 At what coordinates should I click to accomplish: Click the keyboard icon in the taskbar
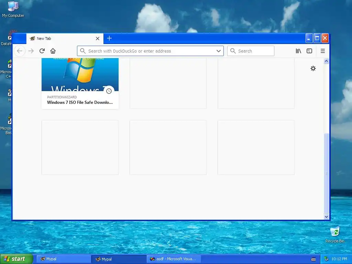313,259
